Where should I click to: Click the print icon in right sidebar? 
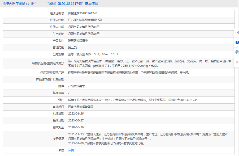pyautogui.click(x=237, y=52)
